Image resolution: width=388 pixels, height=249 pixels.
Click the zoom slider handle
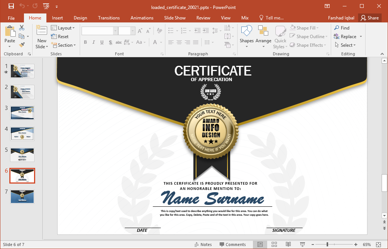click(x=327, y=245)
